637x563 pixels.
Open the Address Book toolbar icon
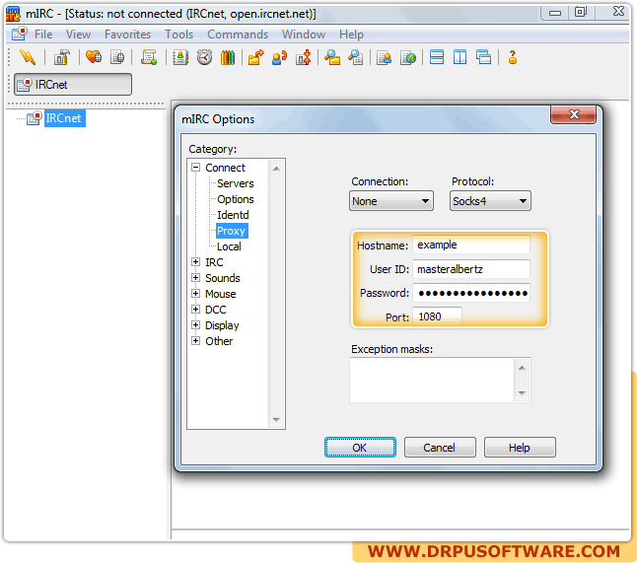(180, 57)
